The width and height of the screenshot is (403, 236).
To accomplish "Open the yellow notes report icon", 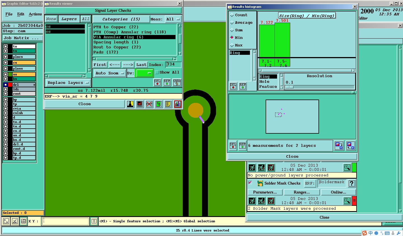I will [x=168, y=104].
